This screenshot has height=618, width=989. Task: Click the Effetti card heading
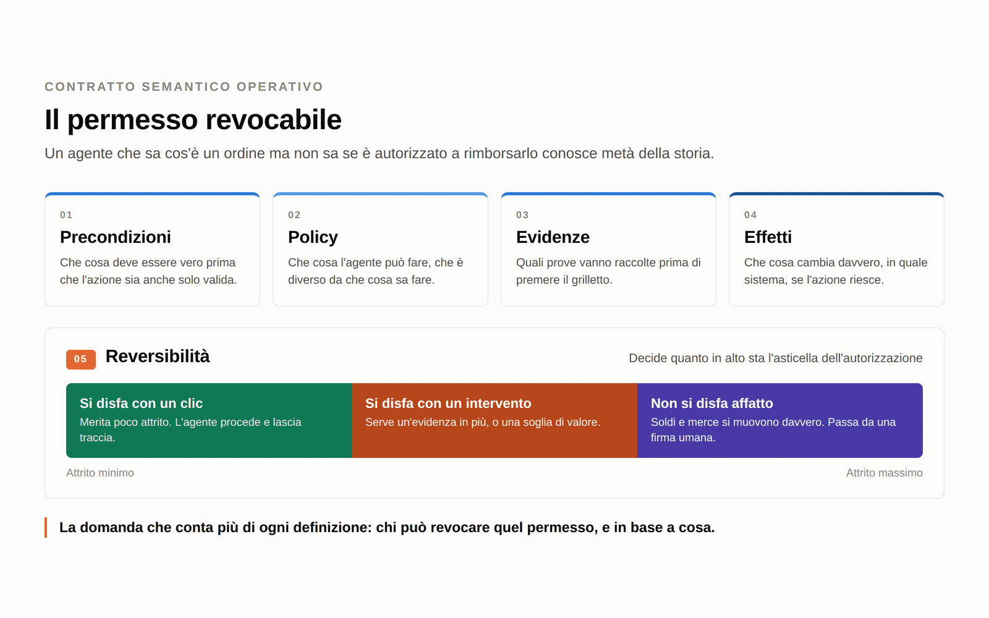(768, 237)
